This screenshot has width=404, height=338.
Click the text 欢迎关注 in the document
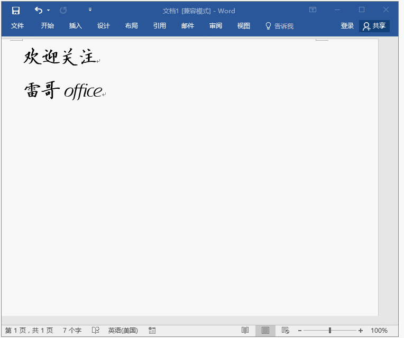[60, 57]
